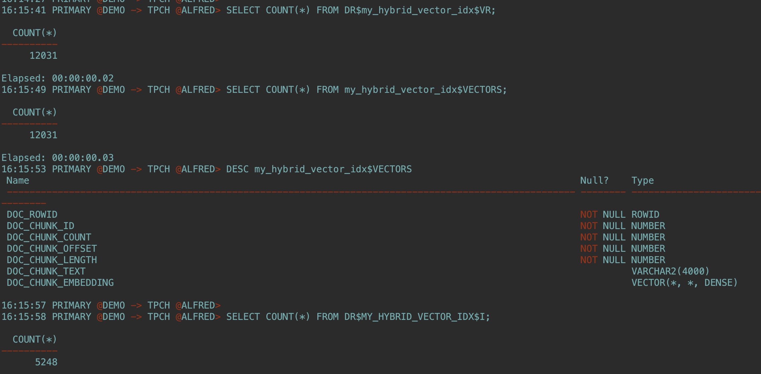Click the DOC_CHUNK_EMBEDDING column name

coord(60,283)
